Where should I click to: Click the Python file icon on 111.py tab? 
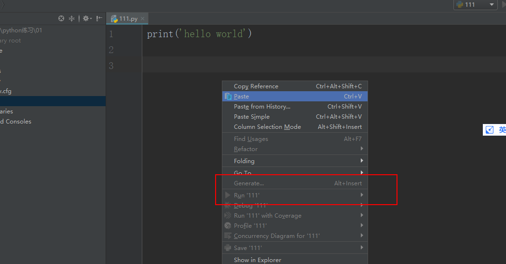(x=114, y=19)
